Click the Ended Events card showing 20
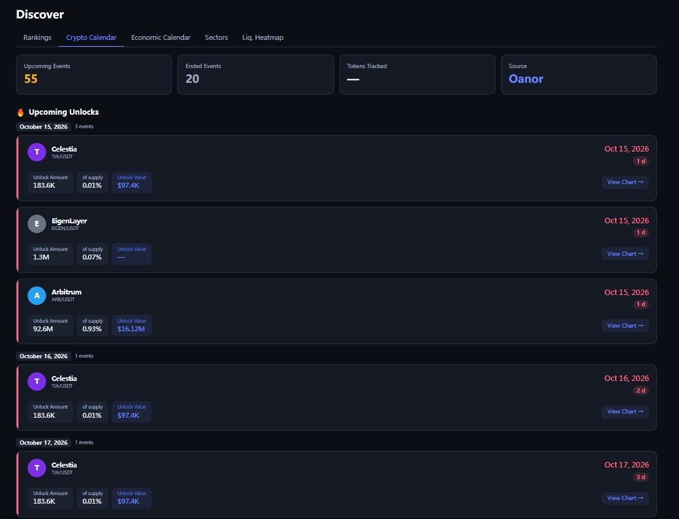Viewport: 679px width, 519px height. [255, 74]
